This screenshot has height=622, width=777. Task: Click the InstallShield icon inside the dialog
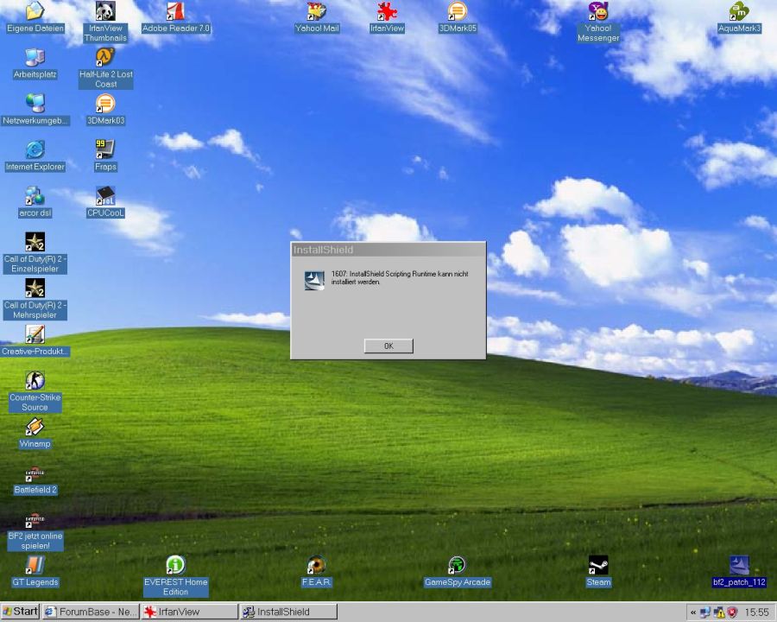[x=314, y=281]
